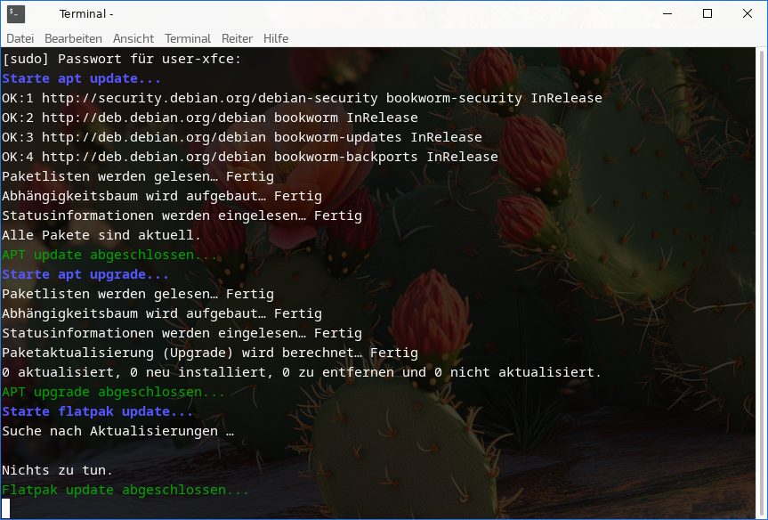Screen dimensions: 768x520
Task: Click the 'APT upgrade abgeschlossen...' green line
Action: tap(101, 392)
